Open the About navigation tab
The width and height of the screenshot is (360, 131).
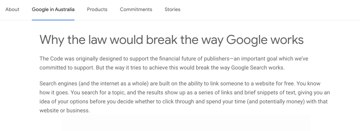pyautogui.click(x=12, y=9)
